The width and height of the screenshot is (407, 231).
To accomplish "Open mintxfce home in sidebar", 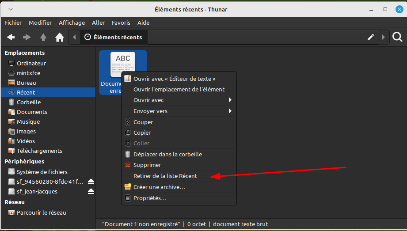I will 48,73.
